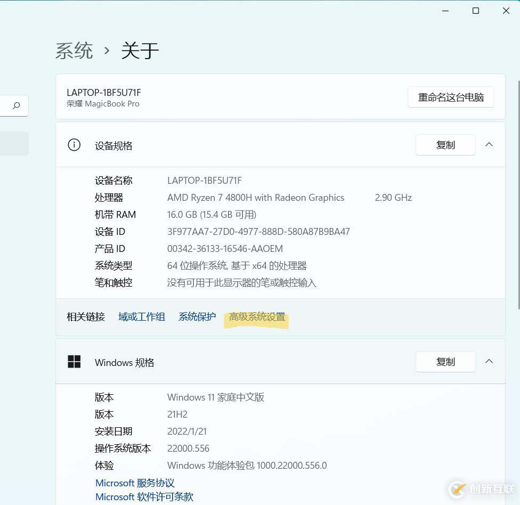The width and height of the screenshot is (520, 505).
Task: Click the 体验 label
Action: [104, 466]
